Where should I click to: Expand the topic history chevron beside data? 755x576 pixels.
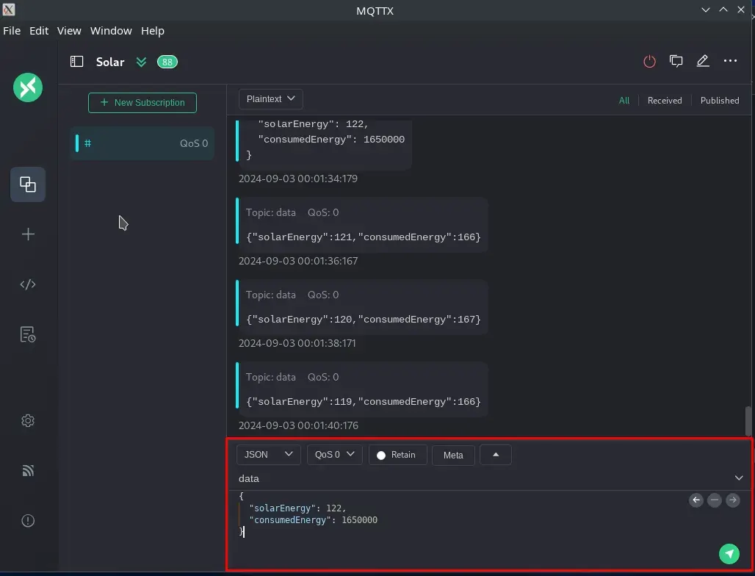click(739, 478)
